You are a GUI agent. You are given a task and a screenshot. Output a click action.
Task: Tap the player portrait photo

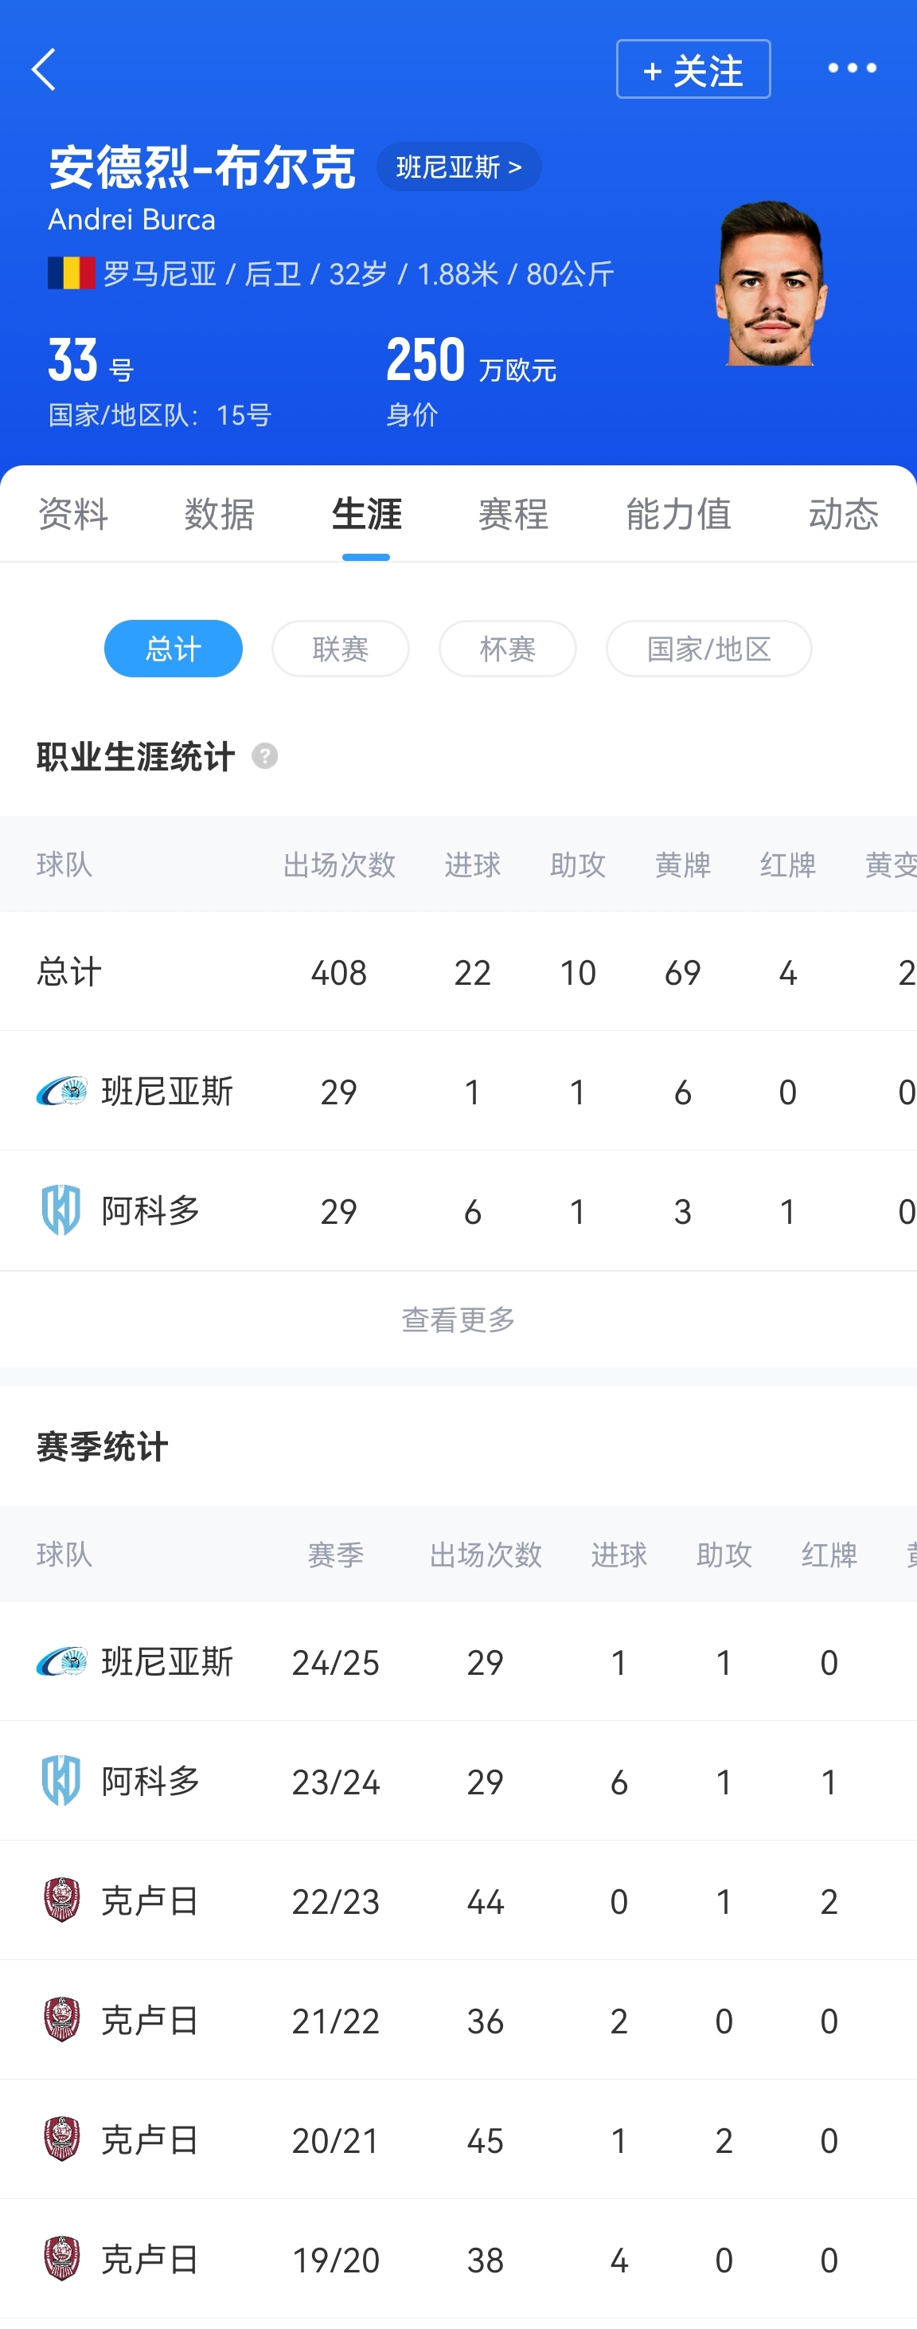[771, 284]
